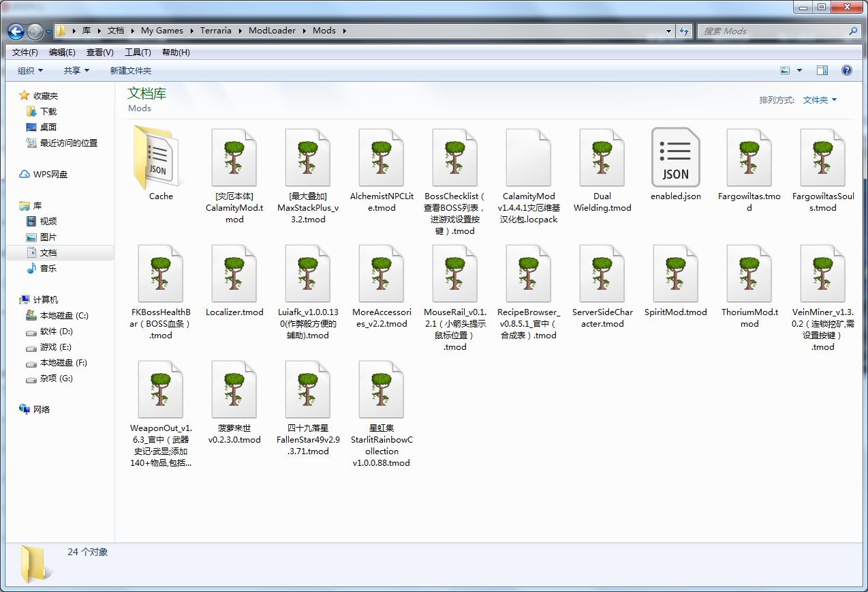The width and height of the screenshot is (868, 592).
Task: Change view with the views button
Action: 785,70
